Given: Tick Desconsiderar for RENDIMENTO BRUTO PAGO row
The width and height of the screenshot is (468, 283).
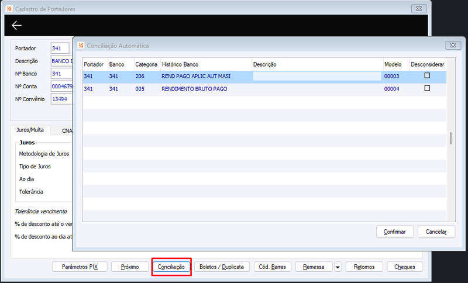Looking at the screenshot, I should coord(427,88).
